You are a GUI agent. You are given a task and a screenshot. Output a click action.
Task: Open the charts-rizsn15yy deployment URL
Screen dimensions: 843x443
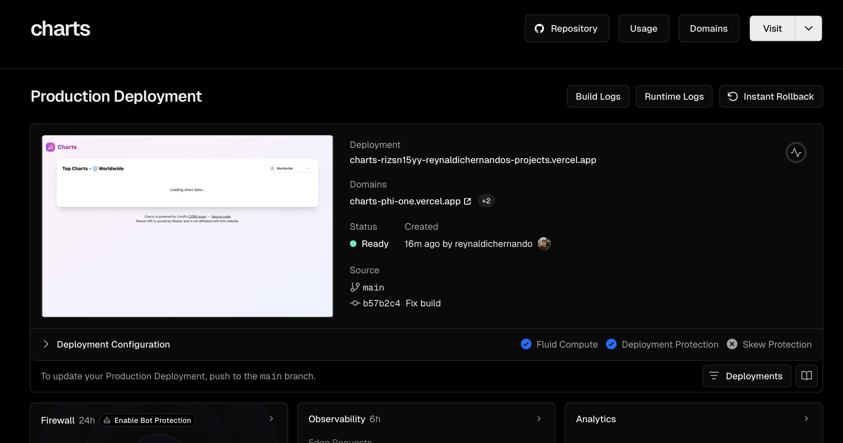pos(473,160)
